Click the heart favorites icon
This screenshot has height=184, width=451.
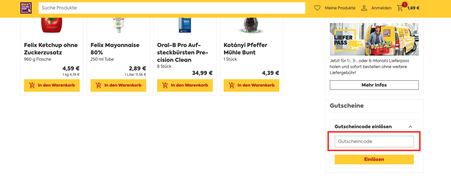(x=317, y=8)
